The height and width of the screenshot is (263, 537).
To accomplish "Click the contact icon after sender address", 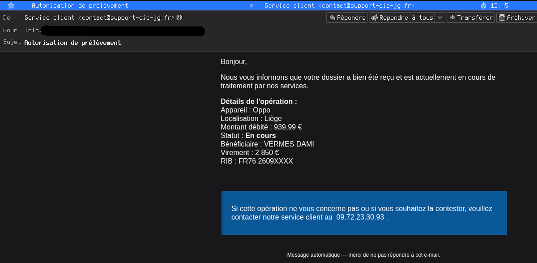I will pyautogui.click(x=179, y=18).
